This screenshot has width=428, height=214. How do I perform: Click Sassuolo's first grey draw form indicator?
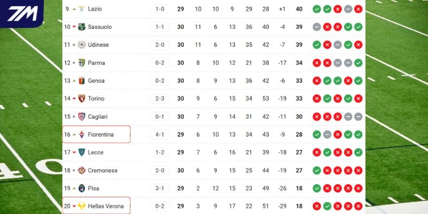[317, 27]
